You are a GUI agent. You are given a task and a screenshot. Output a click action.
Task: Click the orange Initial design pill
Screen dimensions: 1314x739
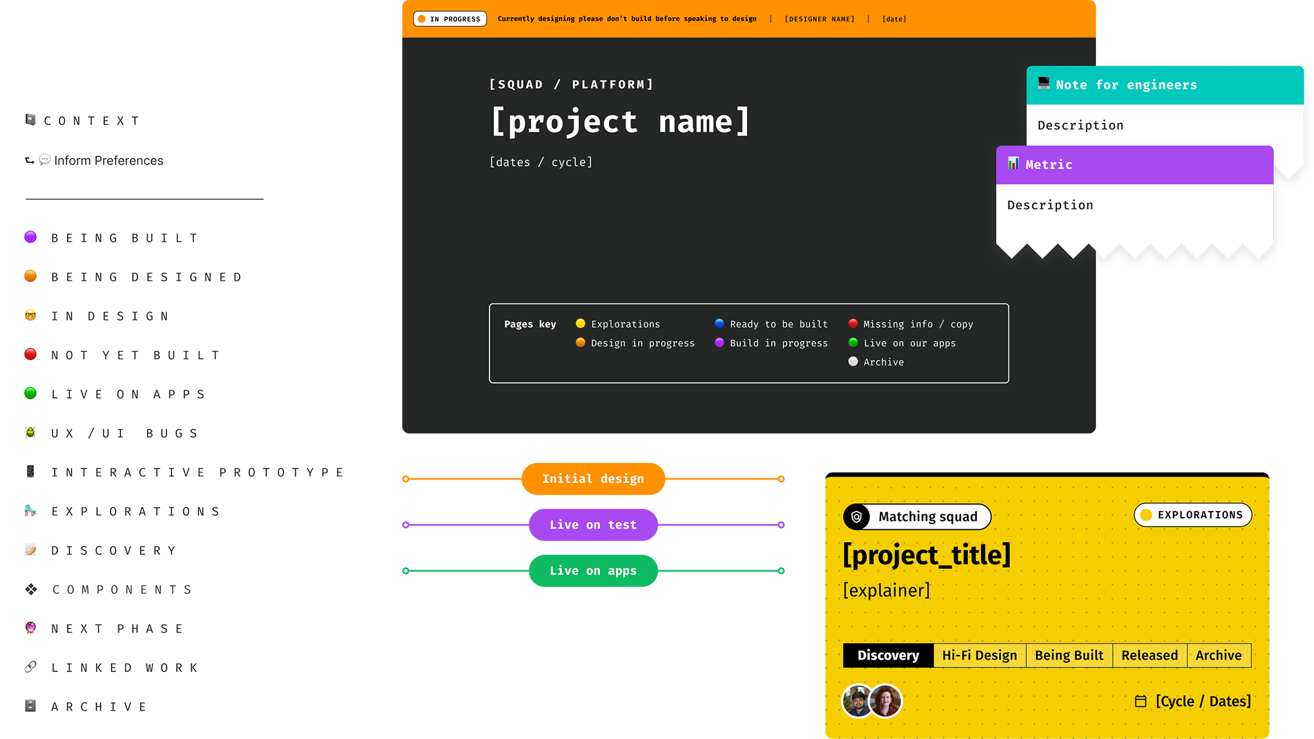point(593,479)
